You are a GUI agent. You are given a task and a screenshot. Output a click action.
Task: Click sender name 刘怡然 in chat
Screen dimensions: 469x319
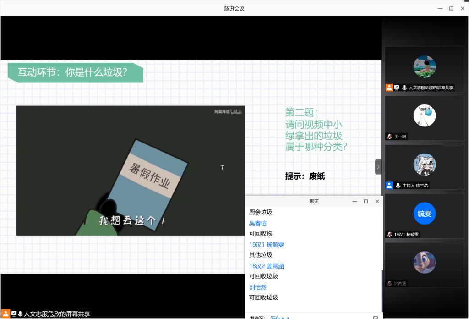(x=258, y=287)
